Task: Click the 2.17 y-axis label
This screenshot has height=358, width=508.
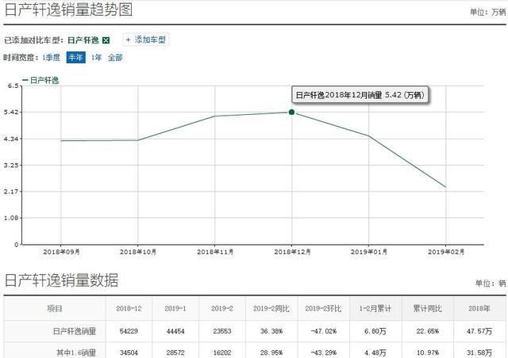Action: coord(11,192)
